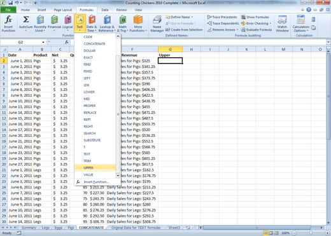Image resolution: width=331 pixels, height=236 pixels.
Task: Open the Sheet3 worksheet tab
Action: point(174,228)
